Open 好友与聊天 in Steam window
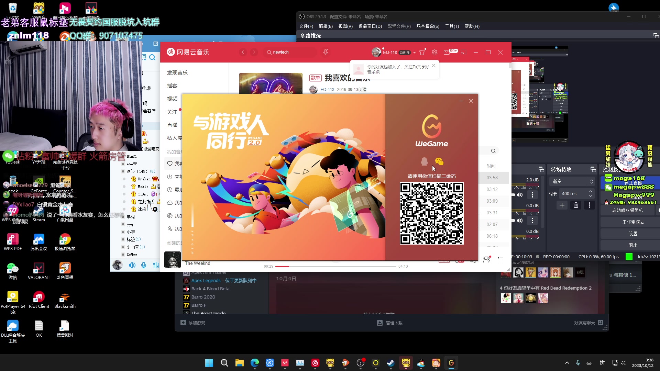This screenshot has width=660, height=371. coord(588,323)
